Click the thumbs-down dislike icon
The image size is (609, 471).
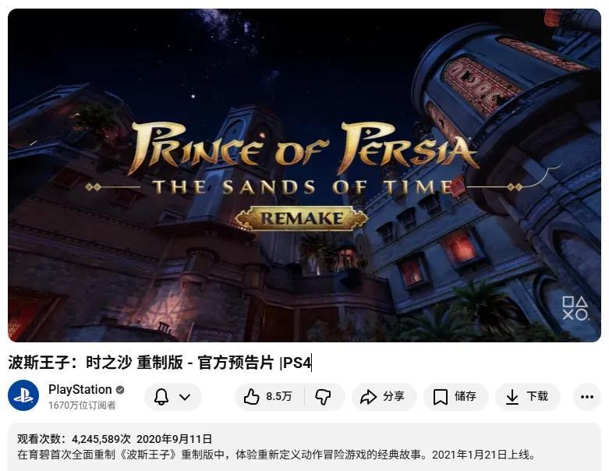click(323, 397)
